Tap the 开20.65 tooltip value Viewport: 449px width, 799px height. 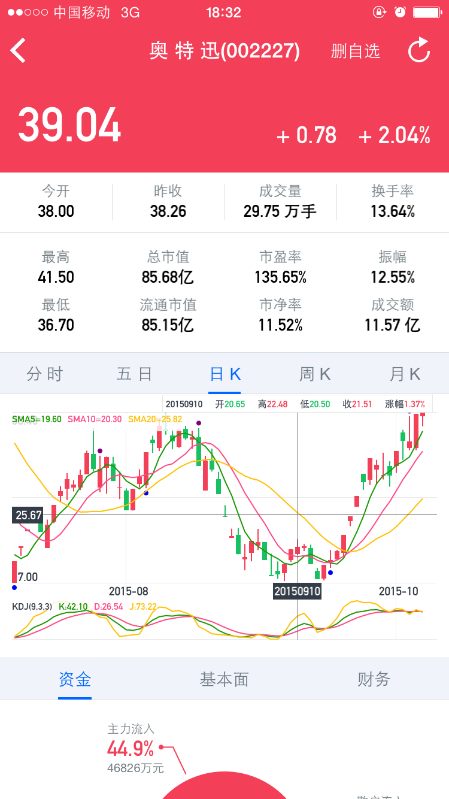tap(230, 404)
